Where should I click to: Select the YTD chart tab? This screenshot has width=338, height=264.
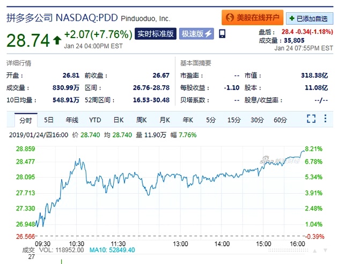(x=95, y=120)
